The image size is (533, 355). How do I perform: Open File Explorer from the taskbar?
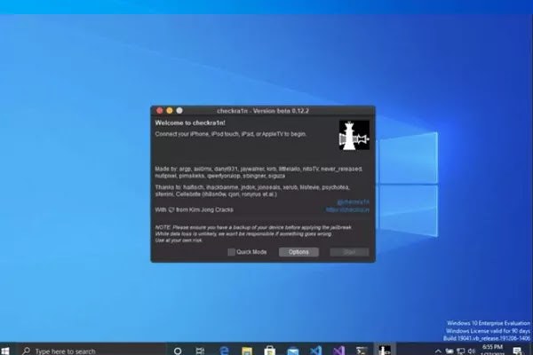coord(247,351)
